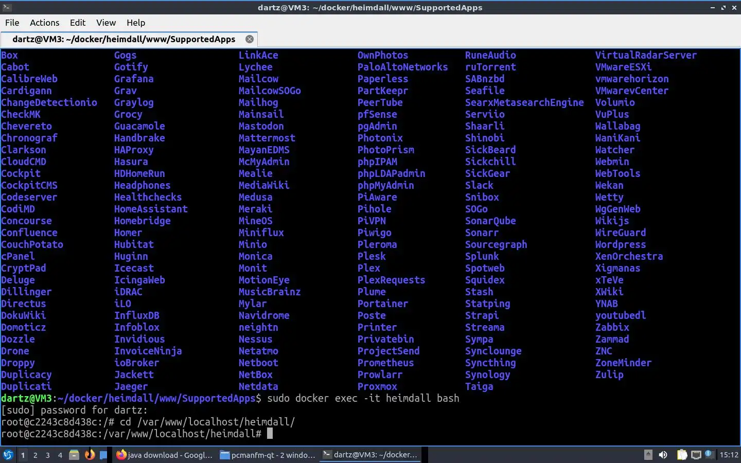The width and height of the screenshot is (741, 463).
Task: Open the Lubuntu start menu icon
Action: [x=8, y=455]
